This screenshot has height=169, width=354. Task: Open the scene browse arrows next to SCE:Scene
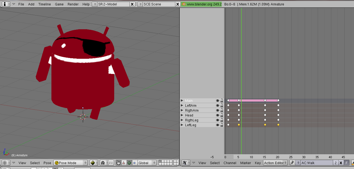(x=140, y=4)
